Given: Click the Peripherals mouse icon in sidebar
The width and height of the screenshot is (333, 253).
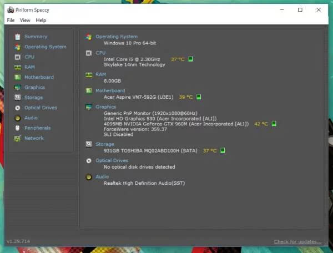Looking at the screenshot, I should pos(18,128).
